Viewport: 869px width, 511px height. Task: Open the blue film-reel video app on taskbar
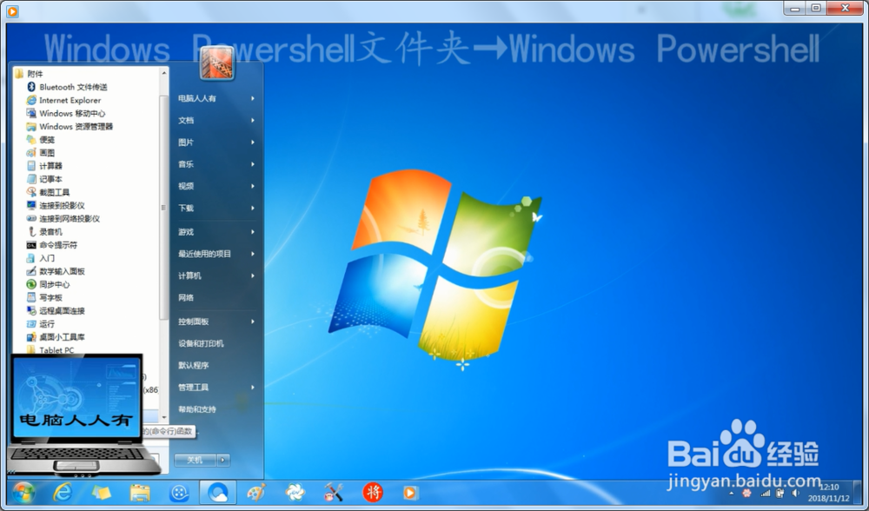(x=179, y=492)
